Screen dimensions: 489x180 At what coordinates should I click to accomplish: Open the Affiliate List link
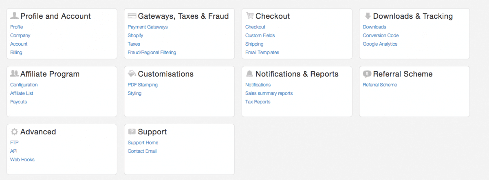click(22, 93)
